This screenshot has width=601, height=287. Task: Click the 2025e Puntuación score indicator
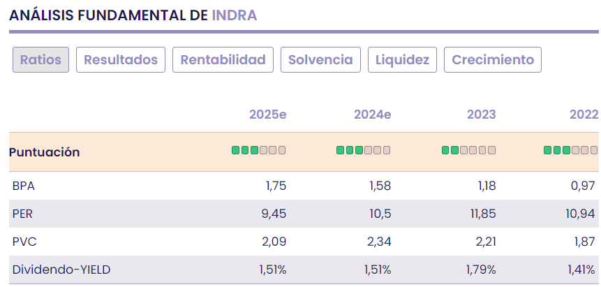(259, 150)
